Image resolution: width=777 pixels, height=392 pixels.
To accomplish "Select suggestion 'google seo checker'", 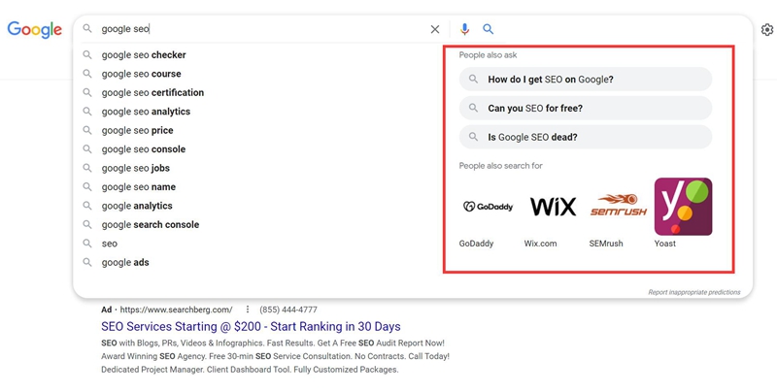I will click(144, 55).
